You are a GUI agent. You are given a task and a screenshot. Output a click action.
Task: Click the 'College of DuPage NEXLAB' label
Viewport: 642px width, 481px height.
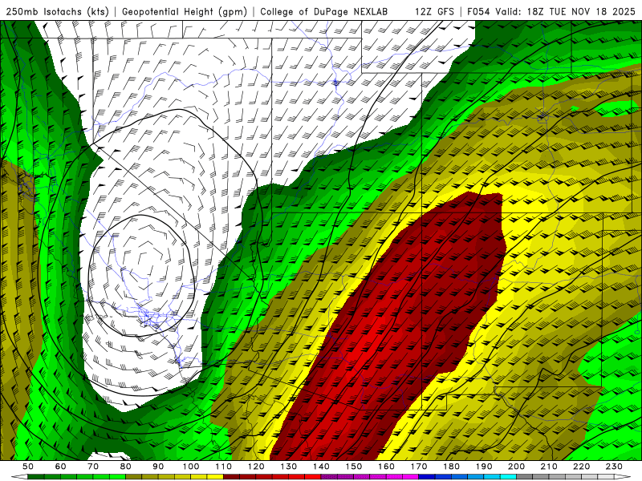[323, 12]
